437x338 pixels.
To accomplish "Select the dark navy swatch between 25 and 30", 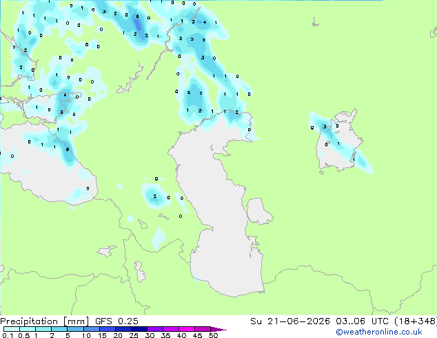I will click(139, 329).
